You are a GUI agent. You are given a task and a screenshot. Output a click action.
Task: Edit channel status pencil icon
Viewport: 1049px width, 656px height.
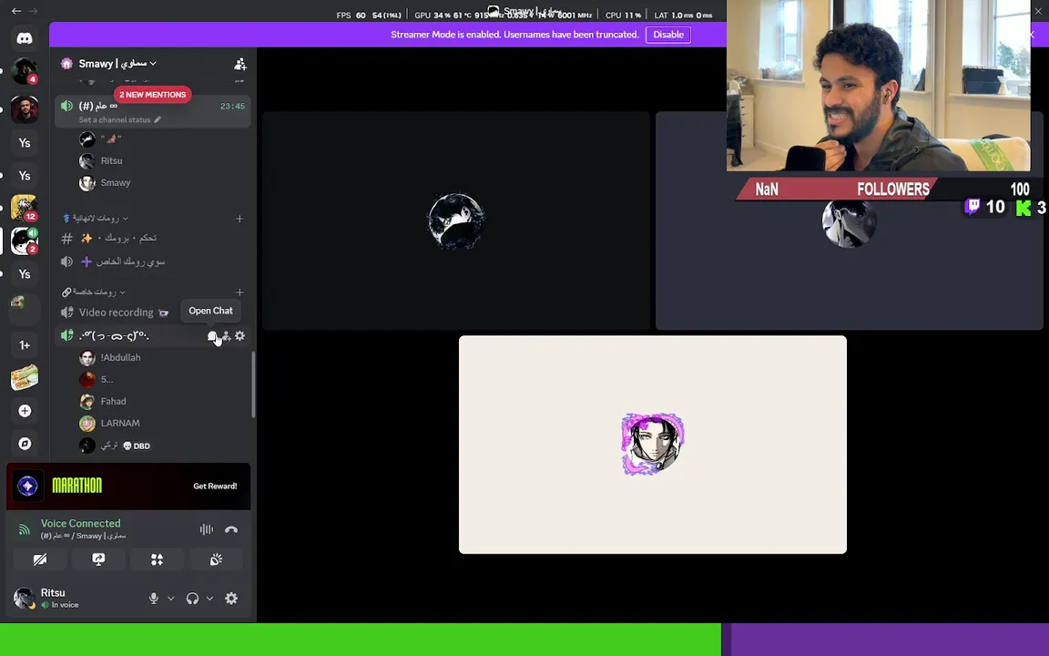(158, 120)
